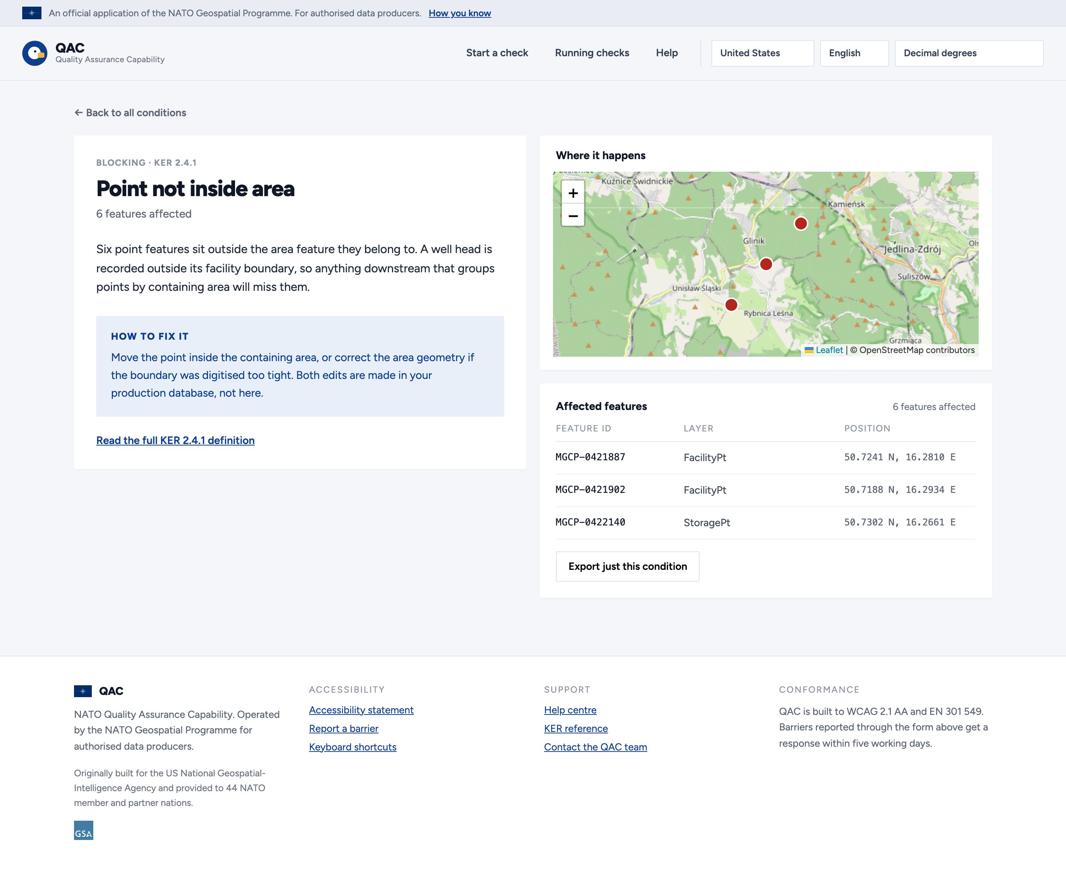The image size is (1066, 874).
Task: Click FacilityPt in the MGCP-0421887 row
Action: tap(704, 458)
